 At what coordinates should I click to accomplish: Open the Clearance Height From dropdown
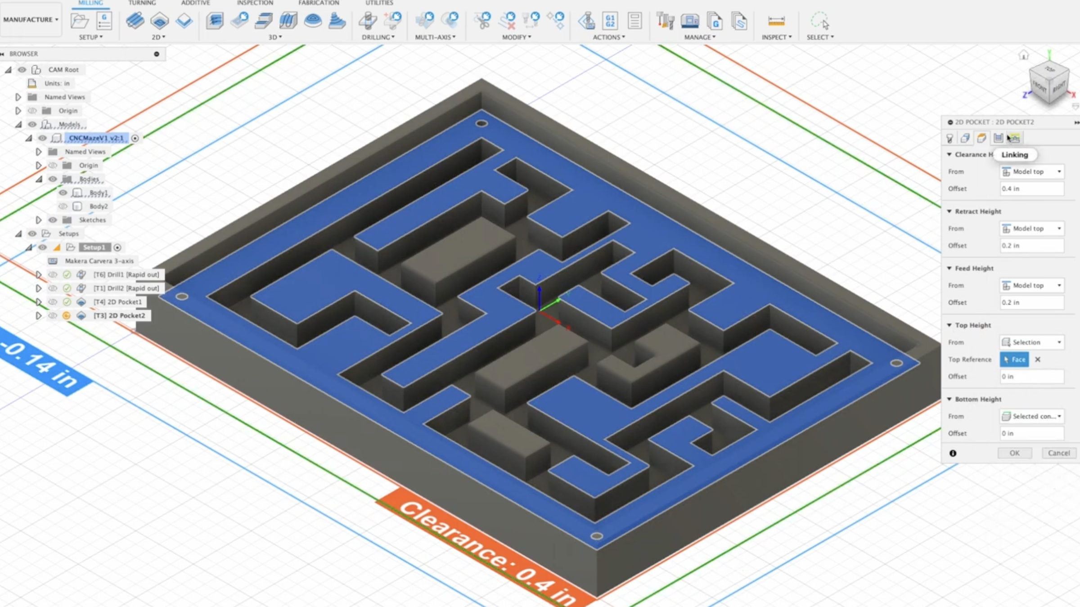pyautogui.click(x=1031, y=171)
